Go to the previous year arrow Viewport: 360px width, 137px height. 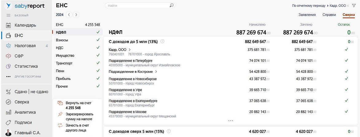69,15
